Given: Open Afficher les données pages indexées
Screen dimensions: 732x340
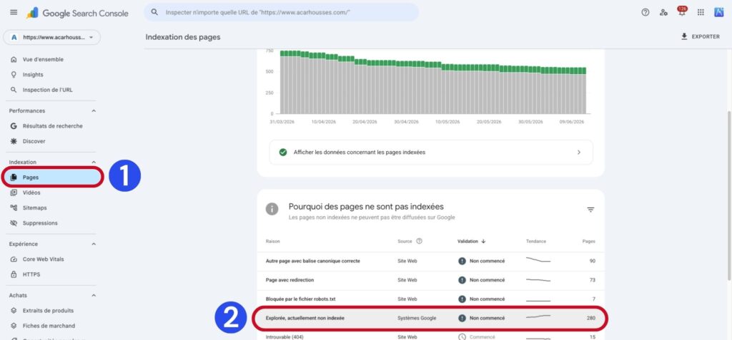Looking at the screenshot, I should pyautogui.click(x=431, y=153).
